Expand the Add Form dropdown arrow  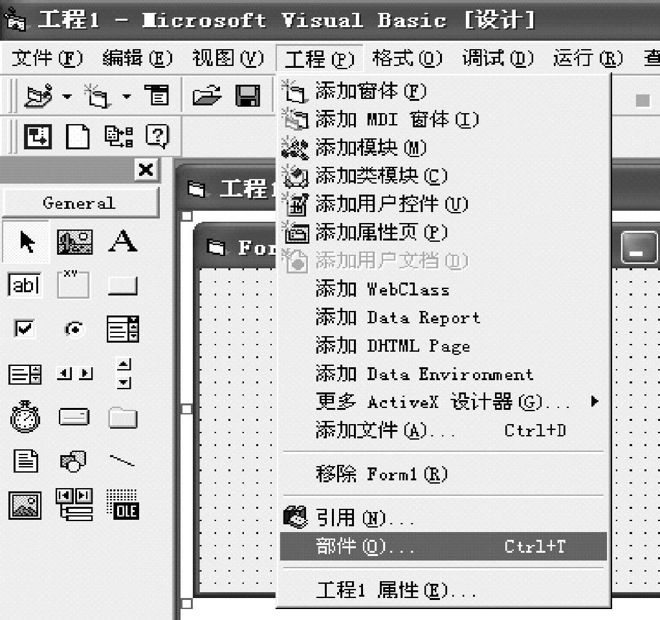(x=126, y=96)
